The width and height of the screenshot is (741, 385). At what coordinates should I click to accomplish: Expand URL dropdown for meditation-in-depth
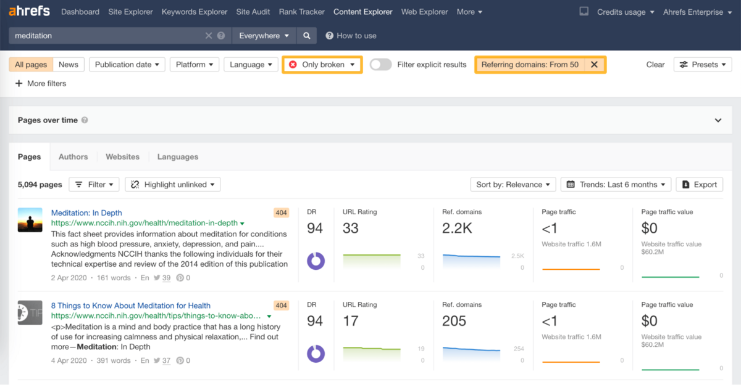click(x=242, y=224)
